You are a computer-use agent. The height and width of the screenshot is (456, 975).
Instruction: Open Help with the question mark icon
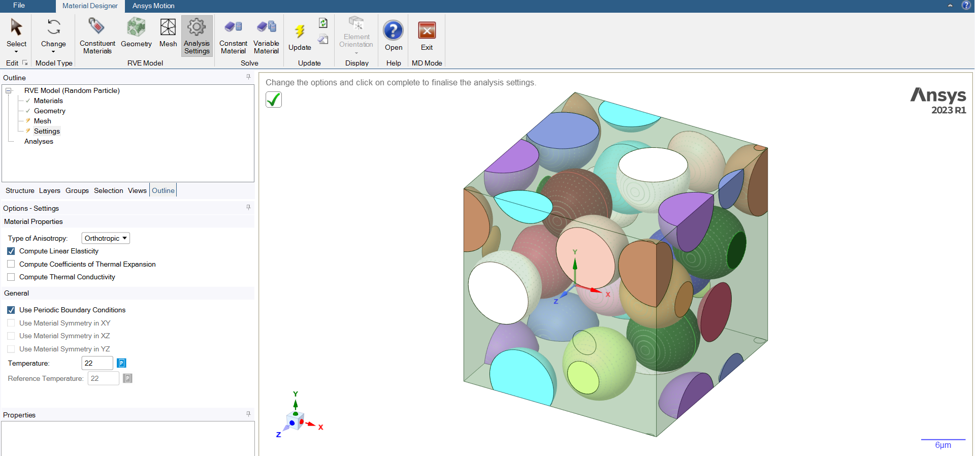393,30
